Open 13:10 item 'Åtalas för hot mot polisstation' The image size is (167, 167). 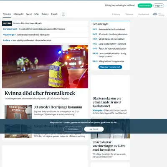pos(112,49)
